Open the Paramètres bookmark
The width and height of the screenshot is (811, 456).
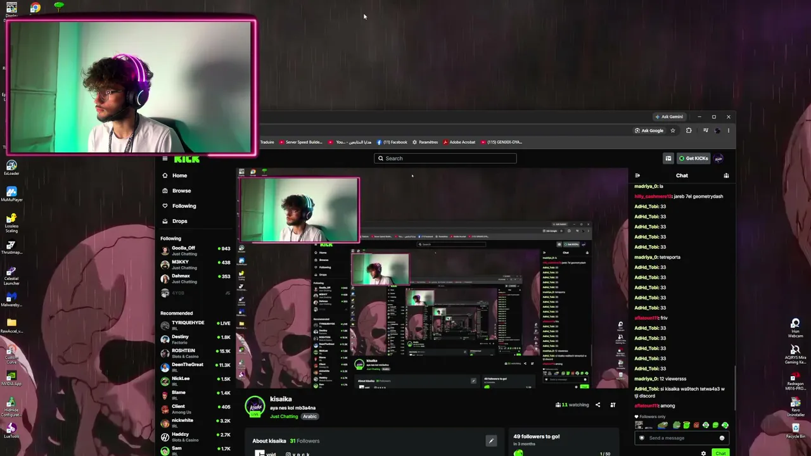pyautogui.click(x=425, y=142)
